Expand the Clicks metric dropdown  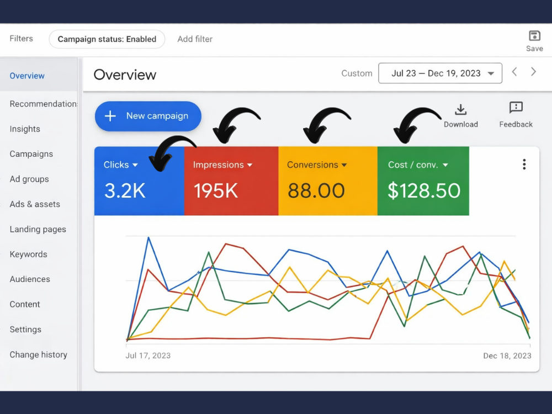coord(135,164)
